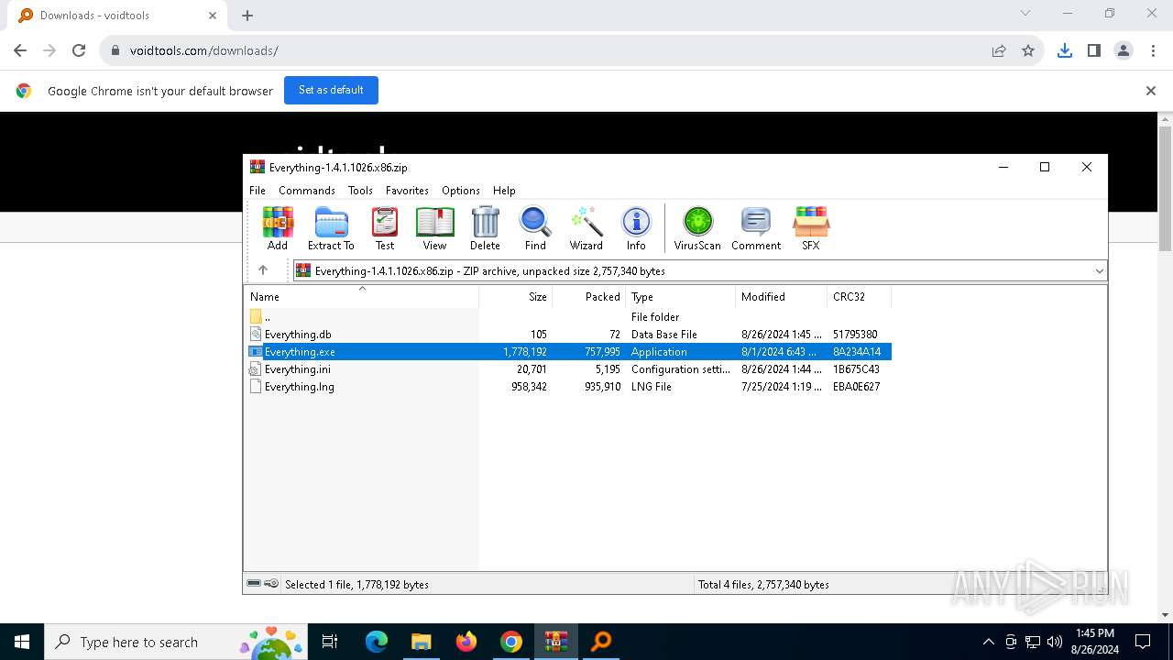
Task: Sort by Modified column header
Action: point(782,297)
